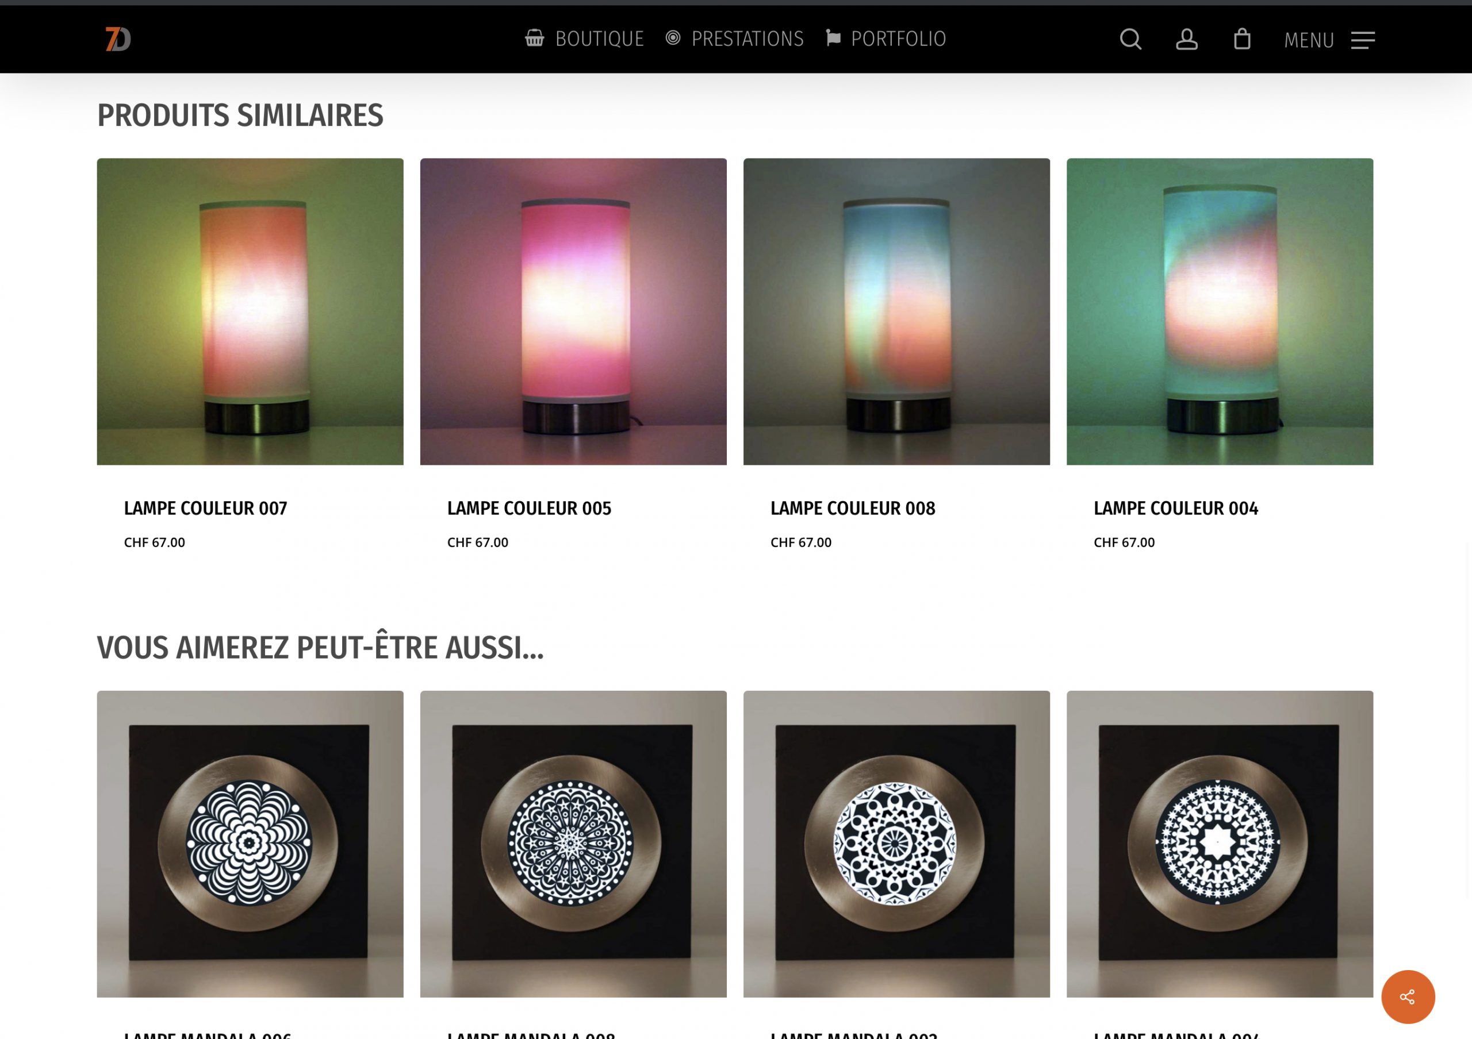Open the search icon in the header
Viewport: 1472px width, 1039px height.
tap(1131, 39)
